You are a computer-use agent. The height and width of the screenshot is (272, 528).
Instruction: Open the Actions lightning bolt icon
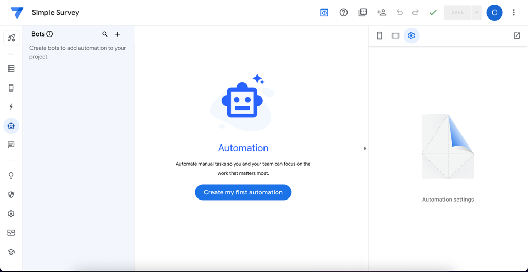click(x=11, y=107)
